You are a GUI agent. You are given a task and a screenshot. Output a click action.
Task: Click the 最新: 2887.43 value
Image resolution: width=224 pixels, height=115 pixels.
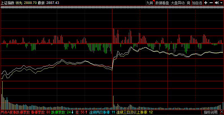coord(48,3)
